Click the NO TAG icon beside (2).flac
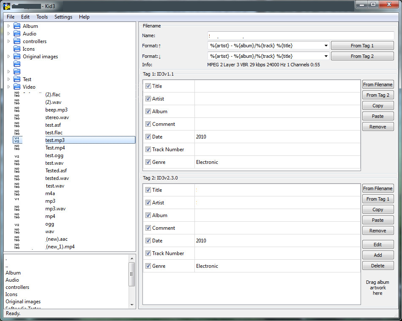Viewport: 402px width, 321px height. pyautogui.click(x=17, y=94)
